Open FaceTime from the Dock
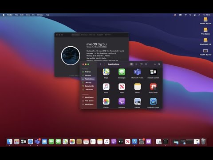 click(51, 142)
